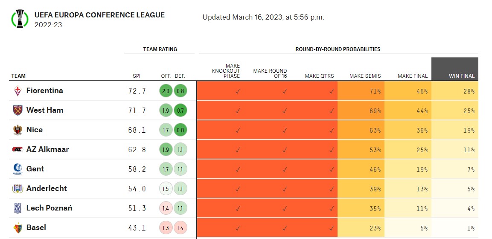Viewport: 492px width, 239px height.
Task: Click the UEFA Europa Conference League logo
Action: [x=19, y=18]
